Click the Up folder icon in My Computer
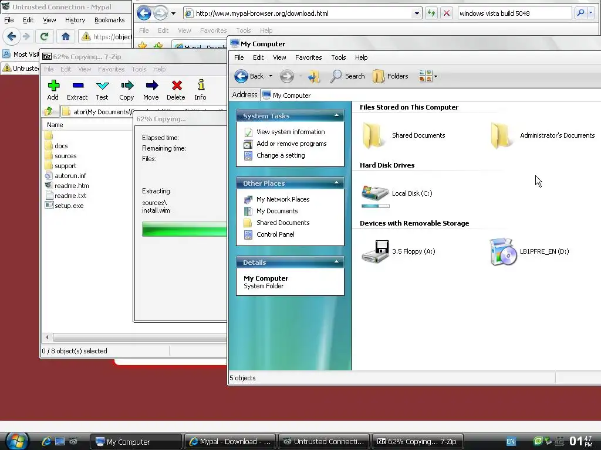The height and width of the screenshot is (450, 601). (x=314, y=76)
